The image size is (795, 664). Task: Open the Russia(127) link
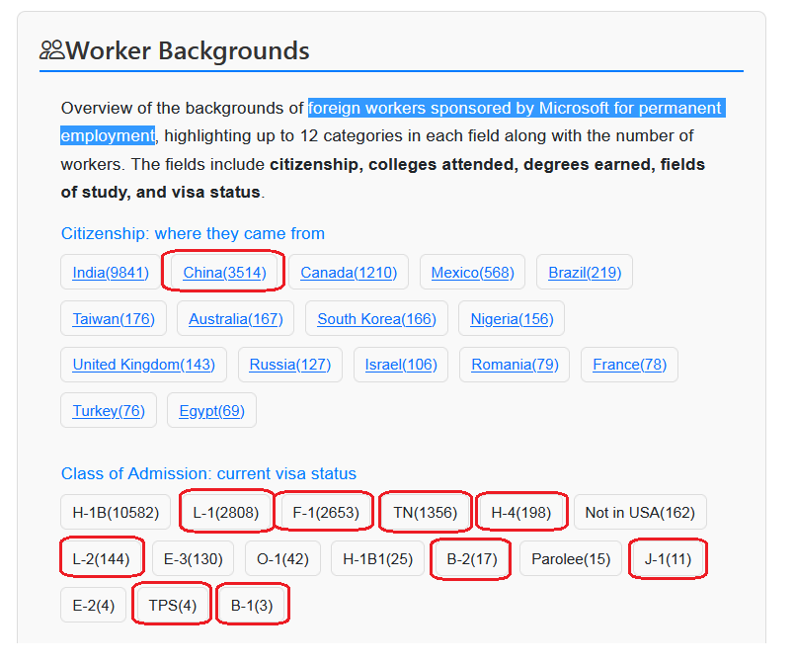click(x=290, y=365)
